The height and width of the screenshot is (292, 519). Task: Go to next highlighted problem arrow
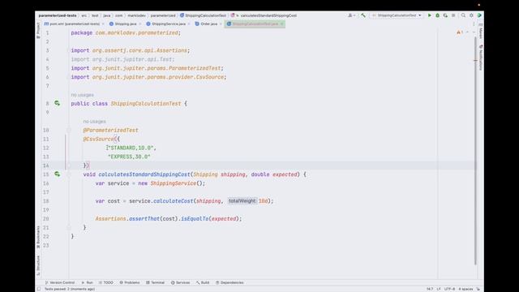(x=474, y=32)
